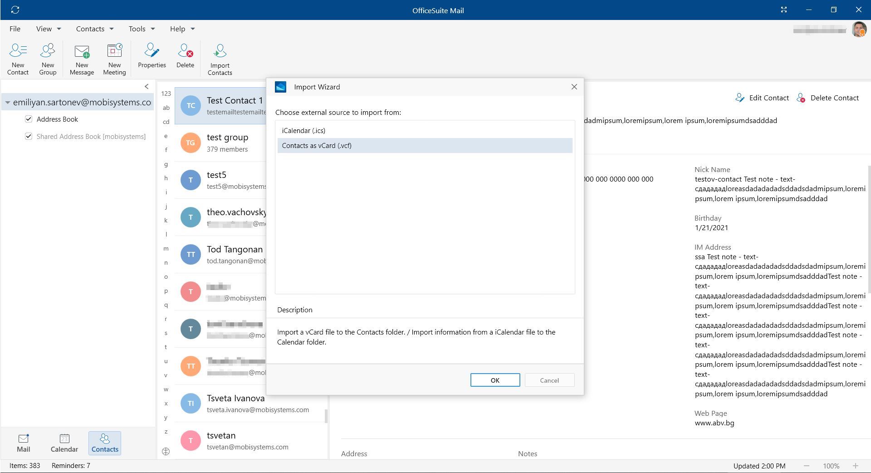Collapse the emiliyan.sartonev account tree
The height and width of the screenshot is (473, 871).
point(8,103)
